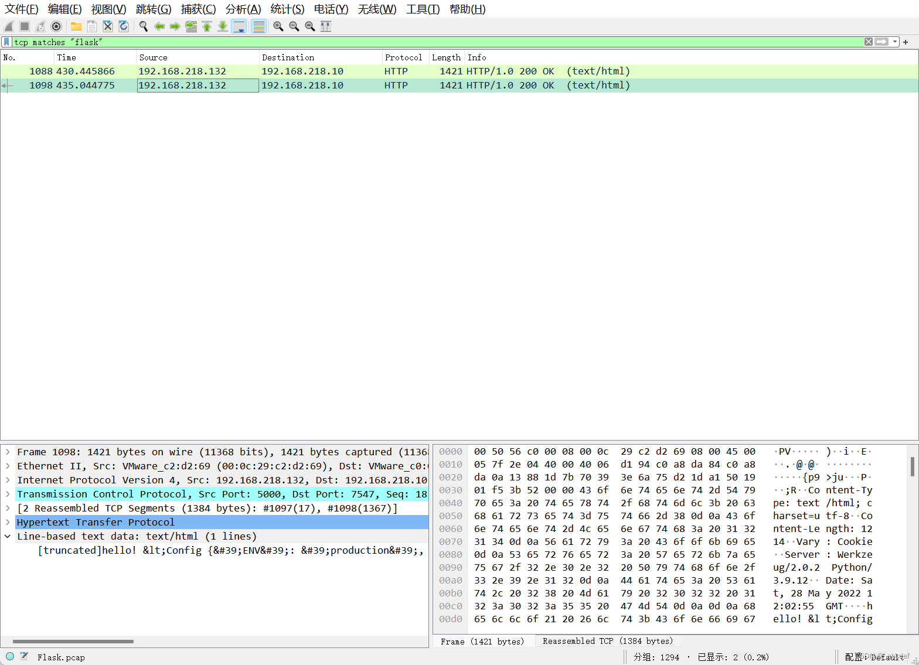919x665 pixels.
Task: Select packet 1098 at time 435.044775
Action: 459,85
